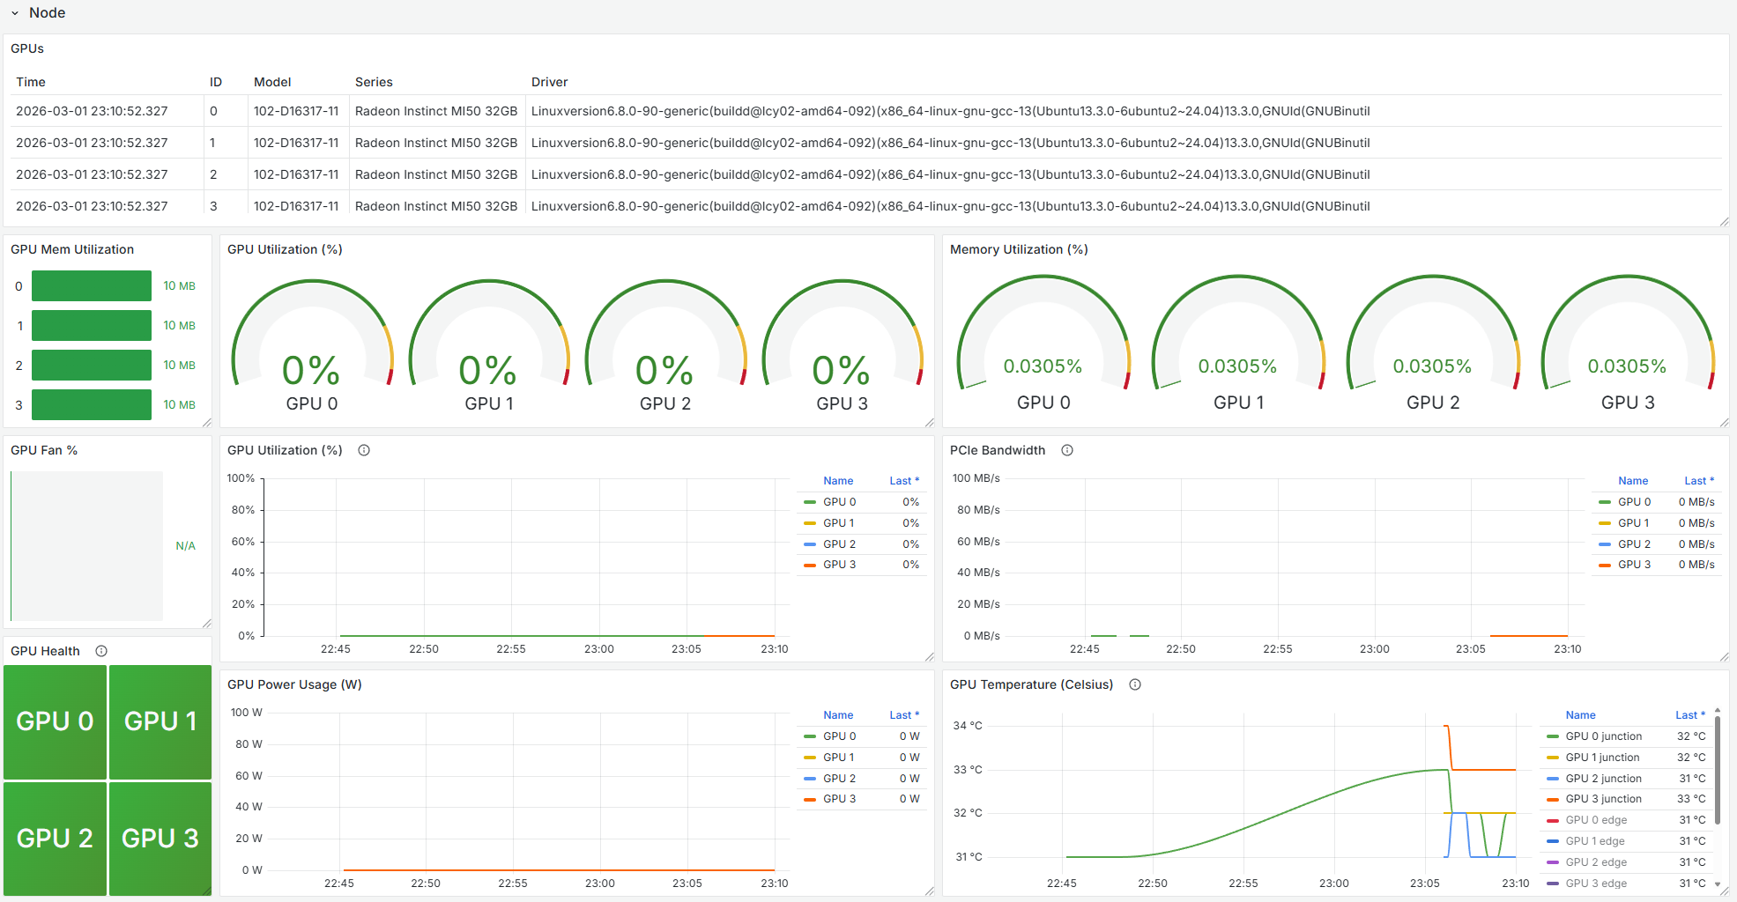
Task: Click info icon next to PCIe Bandwidth
Action: click(1067, 450)
